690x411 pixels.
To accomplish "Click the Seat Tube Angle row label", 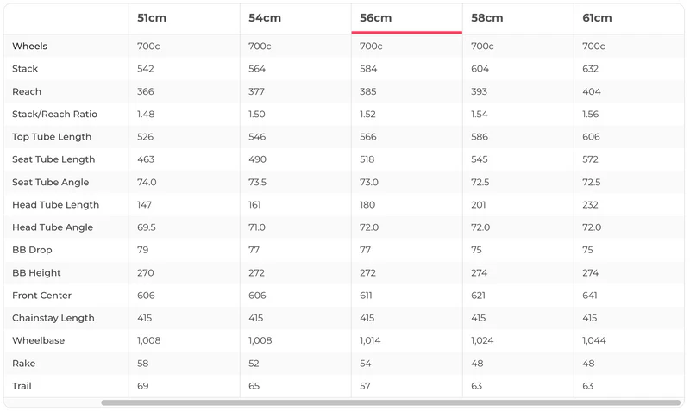I will [50, 183].
